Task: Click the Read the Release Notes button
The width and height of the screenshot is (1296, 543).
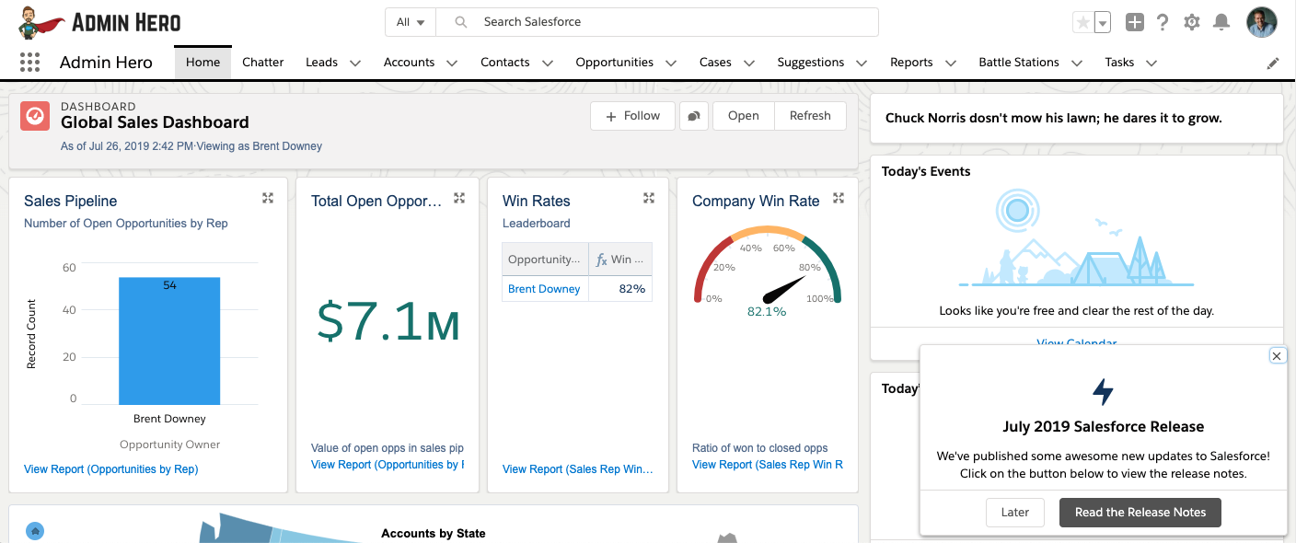Action: point(1140,513)
